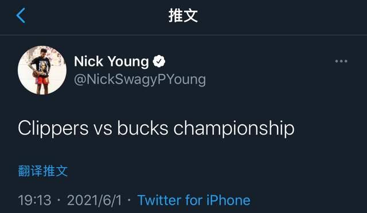The height and width of the screenshot is (213, 367).
Task: Click the word iPhone in the source link
Action: pyautogui.click(x=228, y=200)
